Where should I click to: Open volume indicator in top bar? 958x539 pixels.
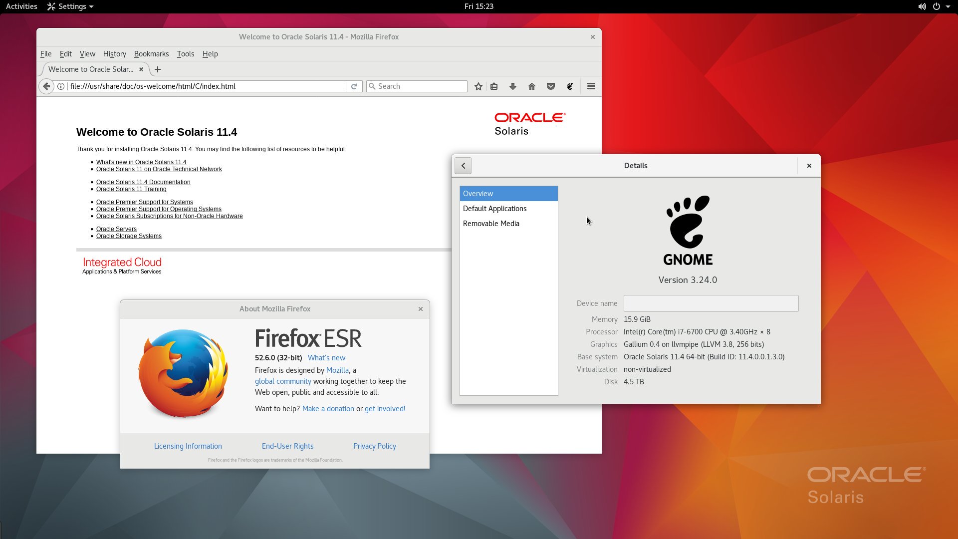click(922, 6)
